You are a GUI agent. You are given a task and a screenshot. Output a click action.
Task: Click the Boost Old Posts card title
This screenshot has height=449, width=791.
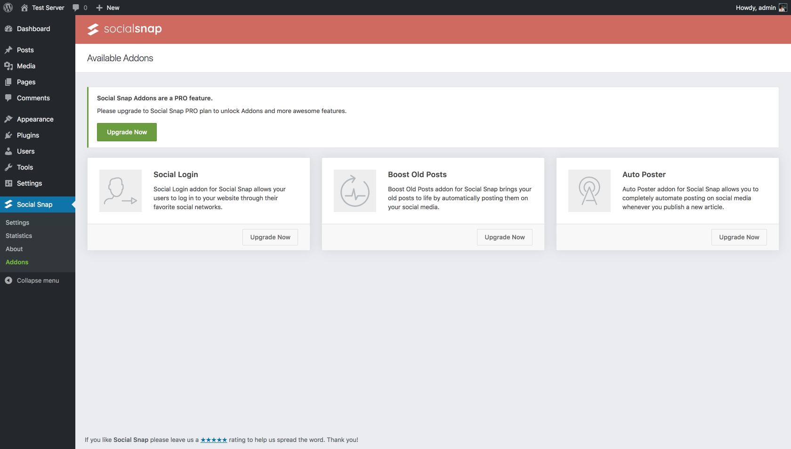coord(417,174)
